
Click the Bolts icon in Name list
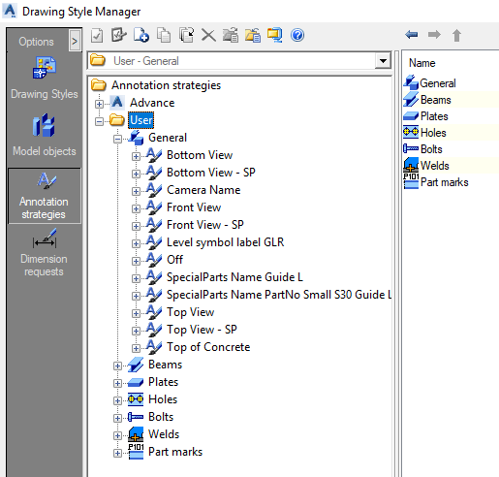pyautogui.click(x=411, y=148)
